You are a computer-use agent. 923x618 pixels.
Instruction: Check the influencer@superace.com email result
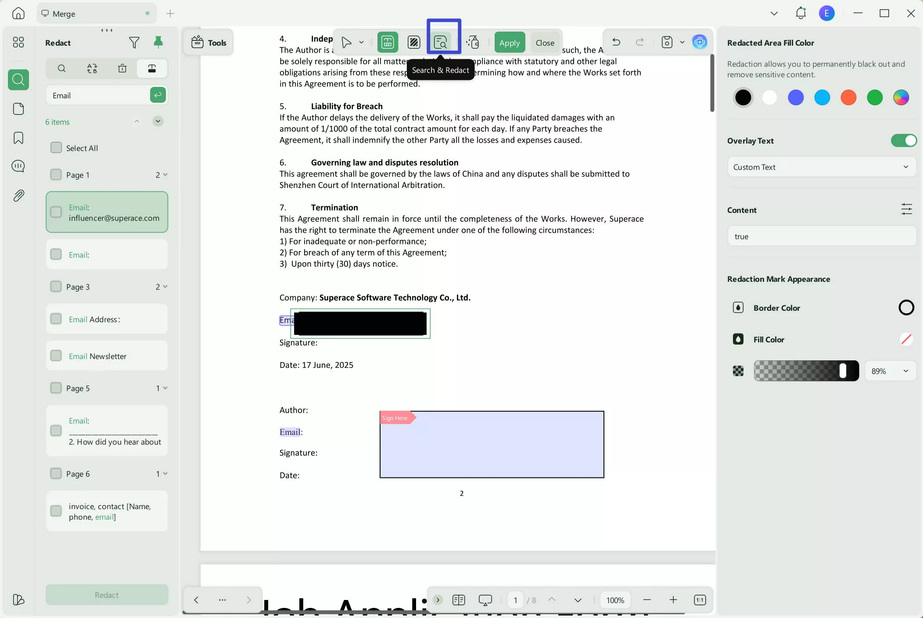(x=56, y=212)
